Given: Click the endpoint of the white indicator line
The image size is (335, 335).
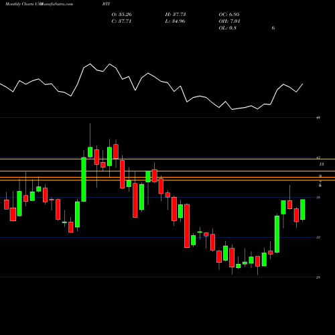Looking at the screenshot, I should (303, 84).
